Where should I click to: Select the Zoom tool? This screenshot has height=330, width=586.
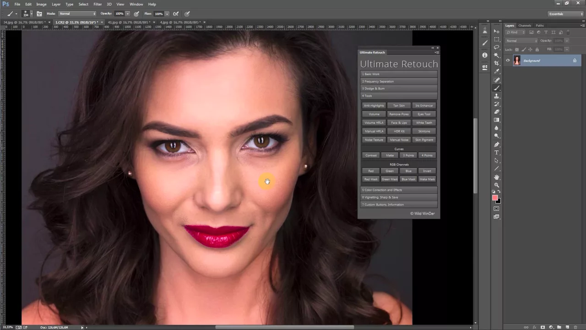tap(497, 185)
